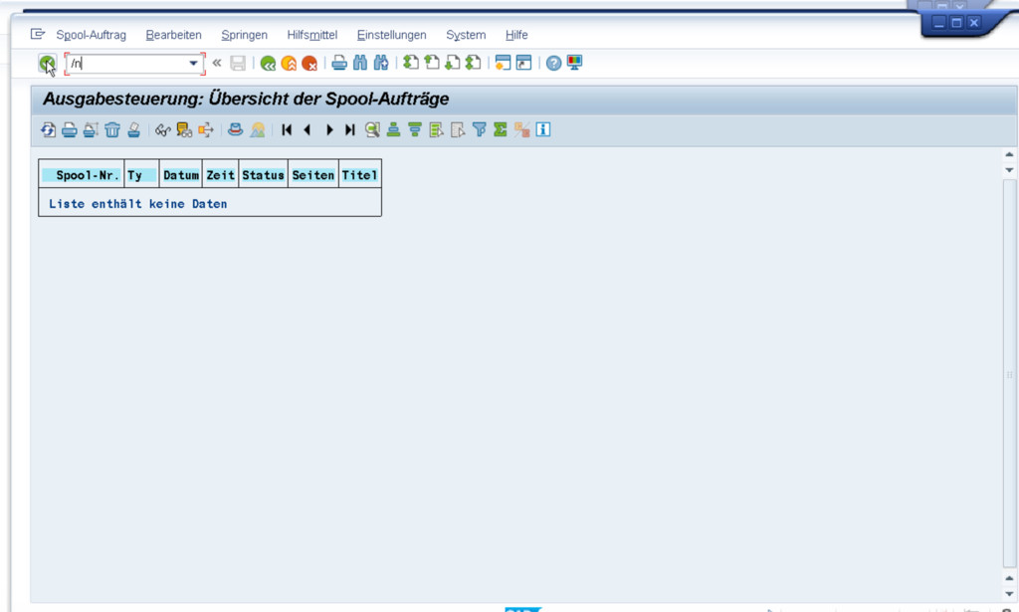Go to last page in standard toolbar
1019x612 pixels.
(473, 63)
